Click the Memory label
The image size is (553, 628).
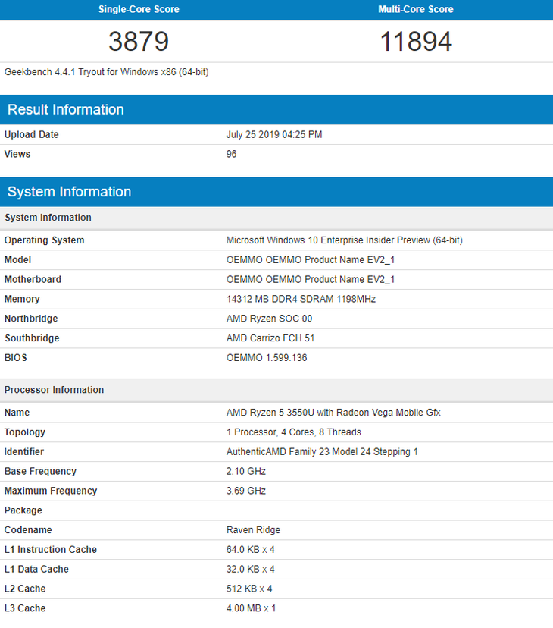click(22, 299)
